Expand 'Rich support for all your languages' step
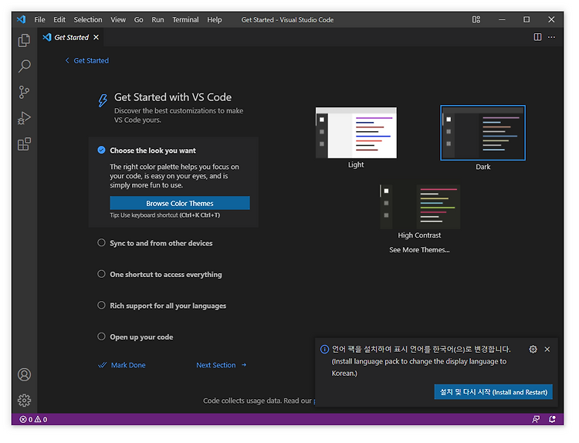579x443 pixels. [x=168, y=306]
